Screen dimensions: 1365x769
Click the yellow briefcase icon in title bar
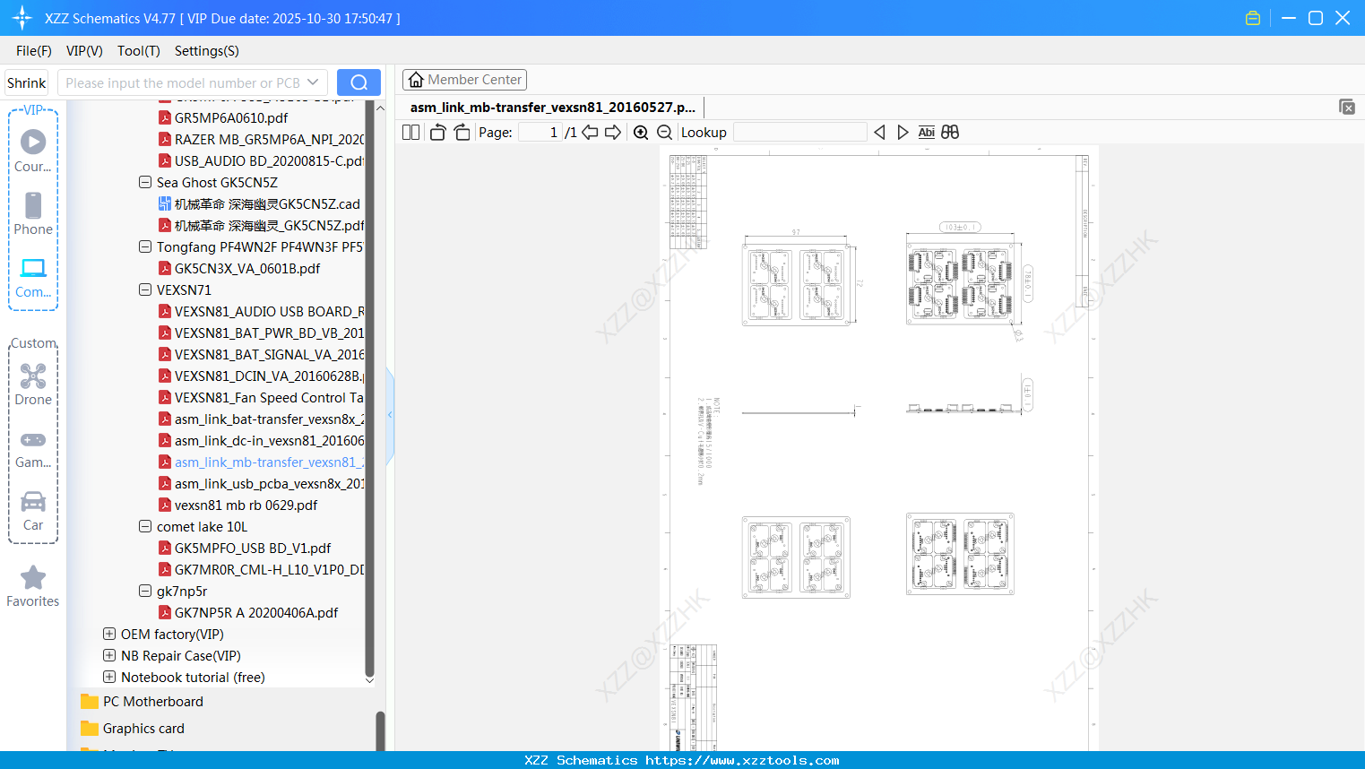coord(1253,18)
